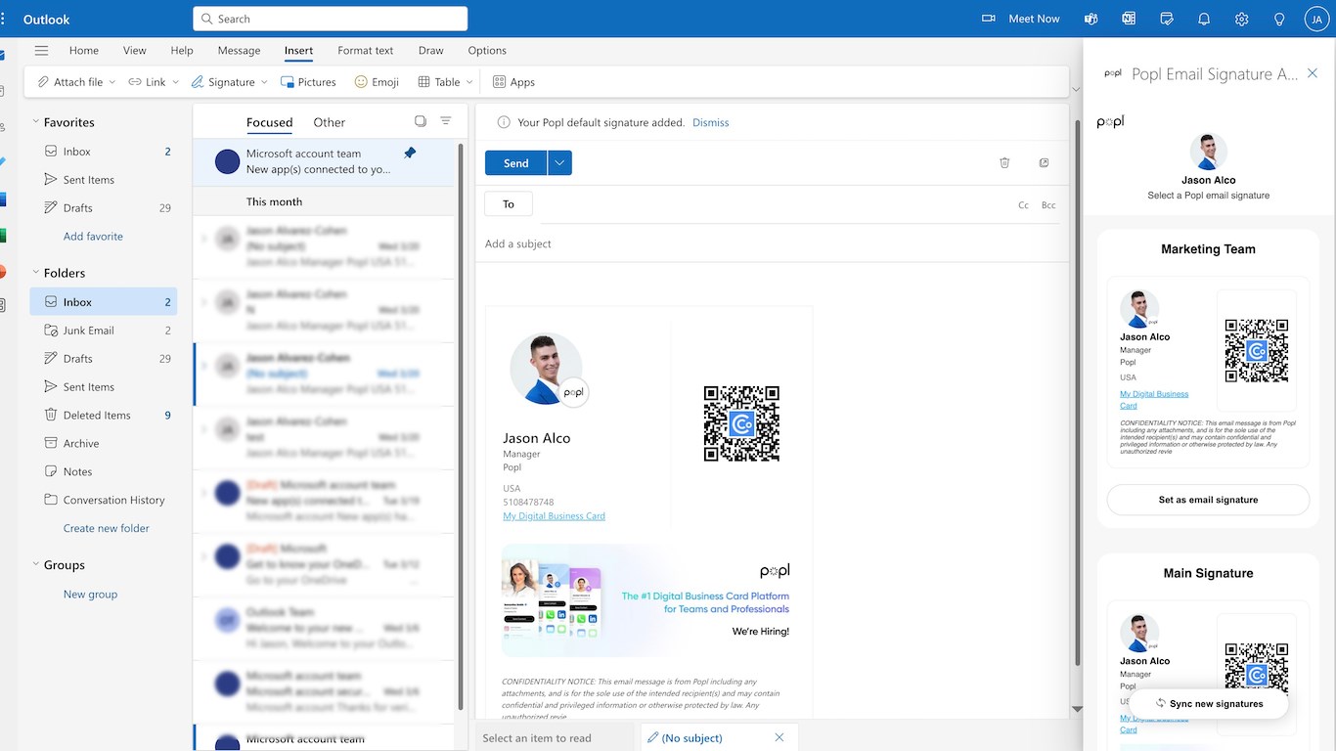
Task: Open the Signature dropdown
Action: point(265,82)
